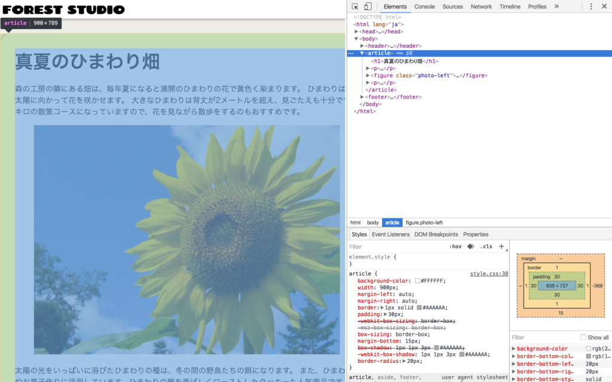Open style.css at line 38
This screenshot has height=382, width=612.
489,273
